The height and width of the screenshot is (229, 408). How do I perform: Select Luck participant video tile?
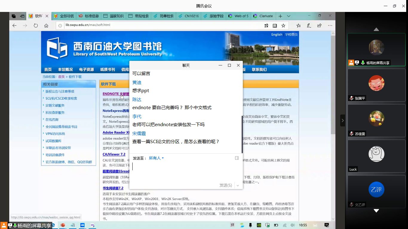coord(376,156)
